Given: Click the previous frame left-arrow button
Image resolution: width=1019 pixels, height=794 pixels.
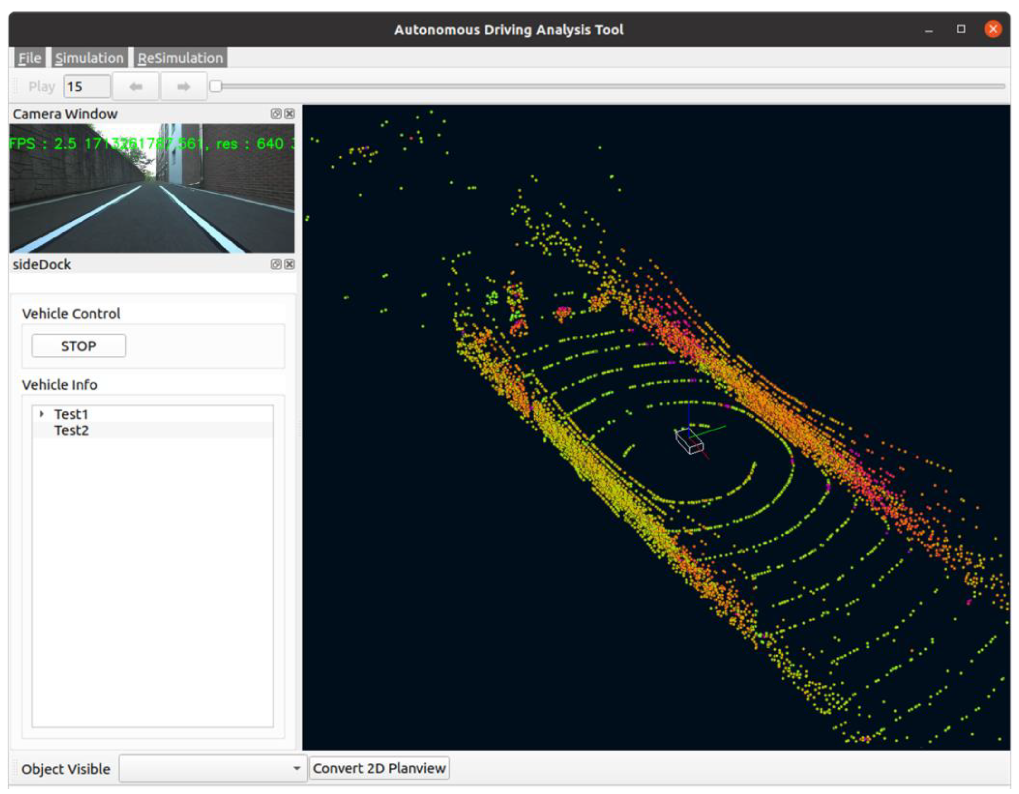Looking at the screenshot, I should tap(136, 86).
